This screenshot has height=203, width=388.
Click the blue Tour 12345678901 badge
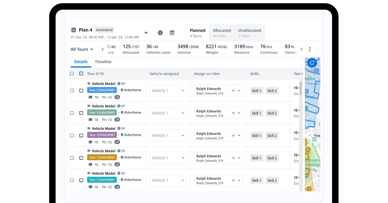point(102,90)
